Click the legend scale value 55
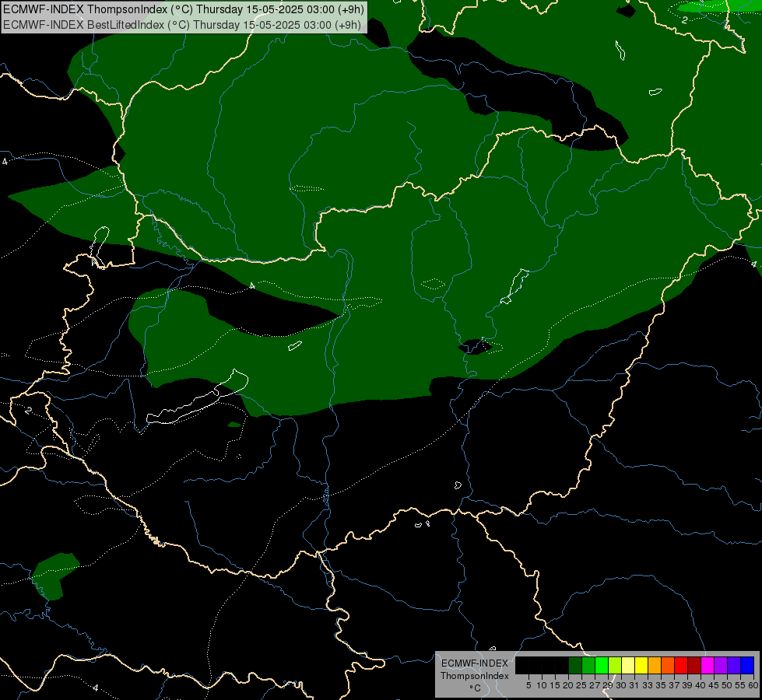Image resolution: width=762 pixels, height=700 pixels. pyautogui.click(x=740, y=685)
